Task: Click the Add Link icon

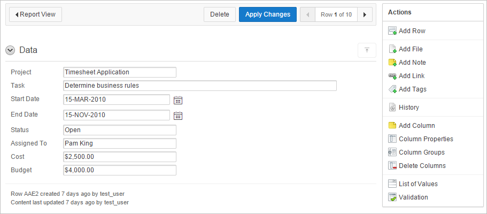Action: coord(392,76)
